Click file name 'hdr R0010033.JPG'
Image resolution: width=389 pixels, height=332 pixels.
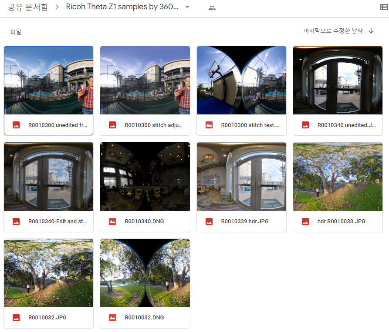(342, 221)
